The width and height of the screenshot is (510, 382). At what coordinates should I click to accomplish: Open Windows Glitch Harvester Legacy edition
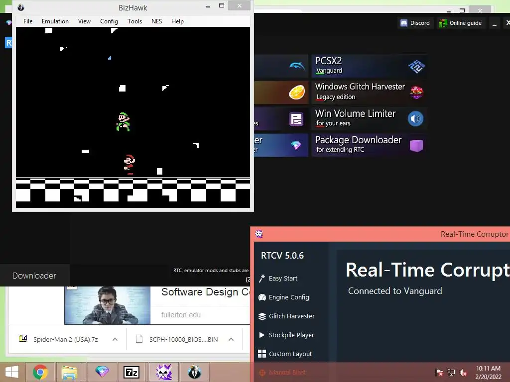pyautogui.click(x=369, y=92)
